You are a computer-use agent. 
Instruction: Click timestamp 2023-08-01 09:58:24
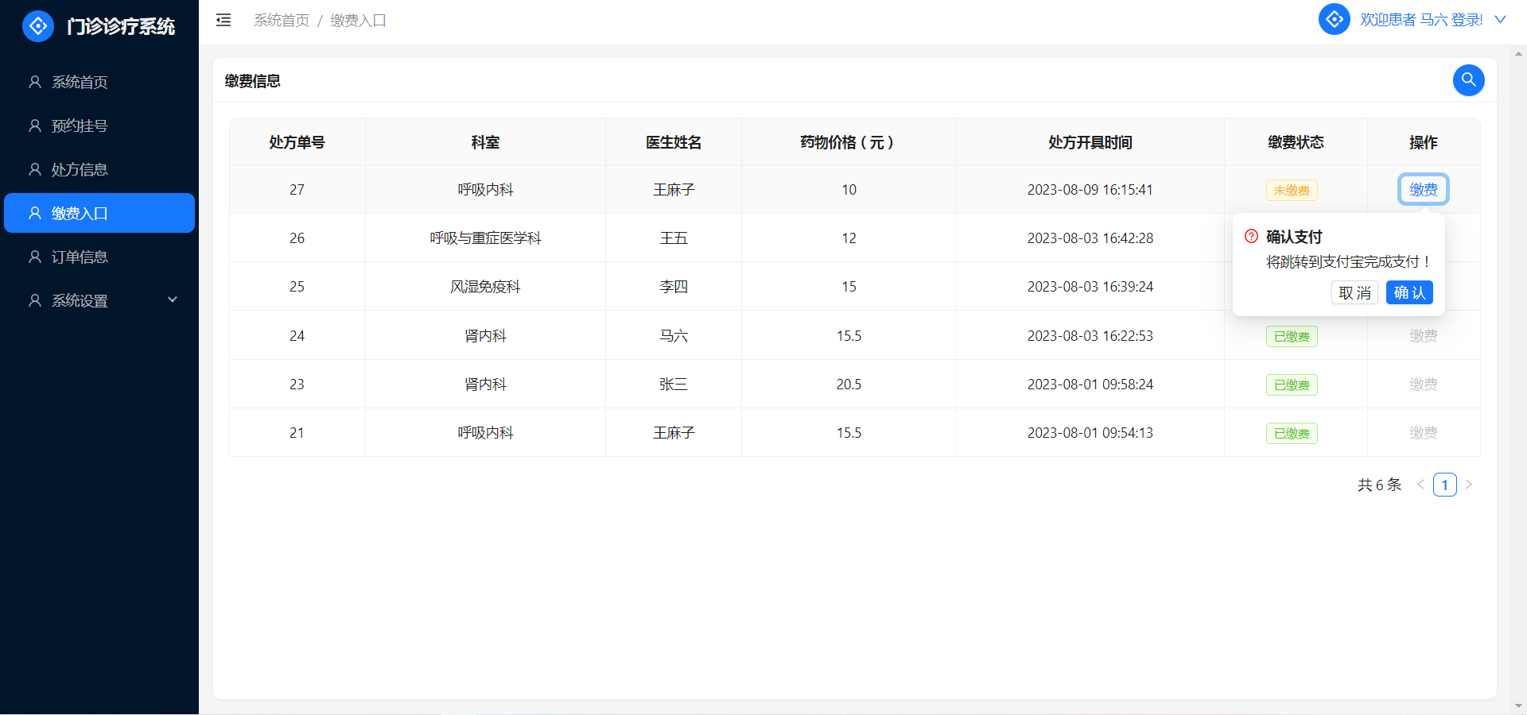click(1090, 384)
